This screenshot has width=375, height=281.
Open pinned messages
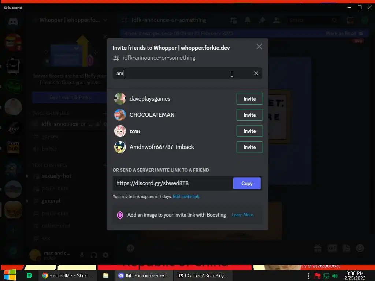click(x=262, y=20)
